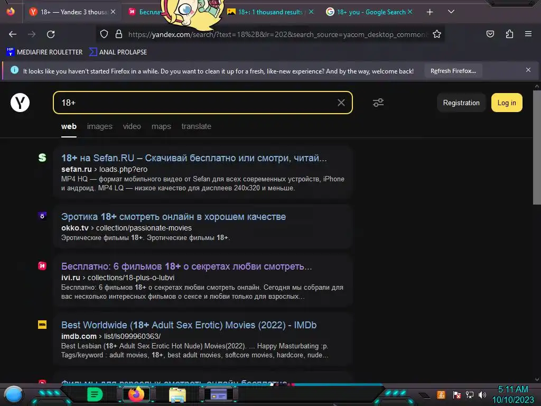This screenshot has width=541, height=406.
Task: Click the ivi.ru red favicon
Action: [42, 266]
